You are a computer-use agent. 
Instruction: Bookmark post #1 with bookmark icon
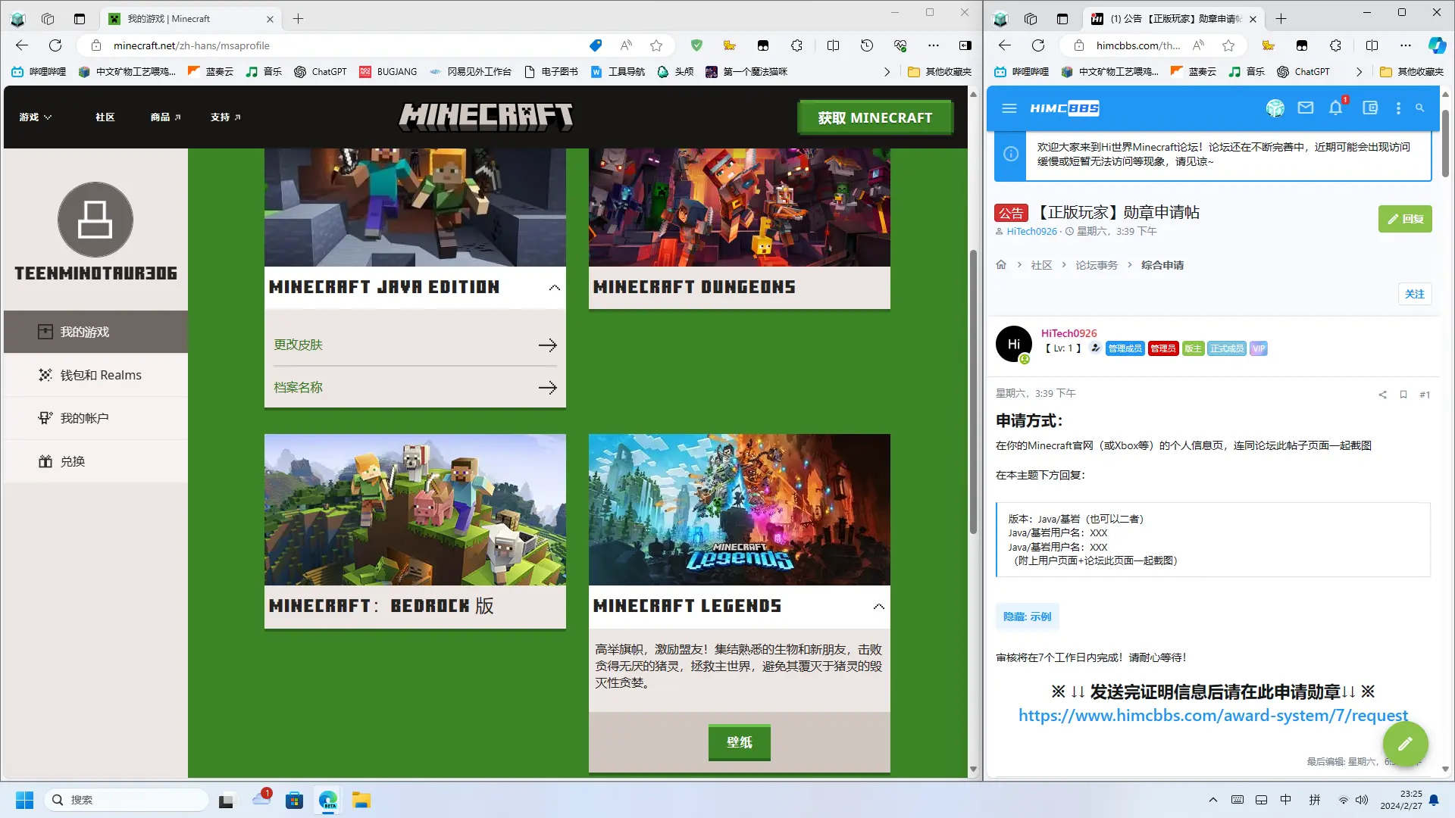1403,395
